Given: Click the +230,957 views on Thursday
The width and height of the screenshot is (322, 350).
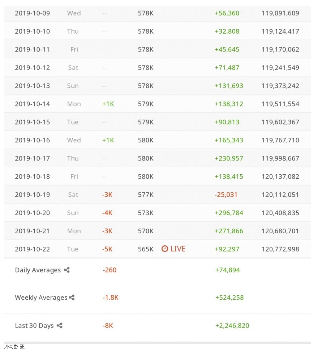Looking at the screenshot, I should point(229,158).
